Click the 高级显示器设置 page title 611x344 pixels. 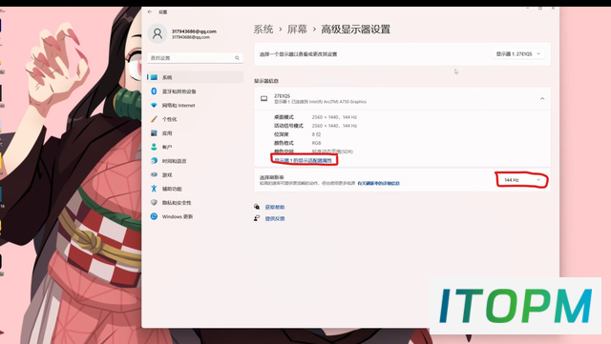pos(355,30)
